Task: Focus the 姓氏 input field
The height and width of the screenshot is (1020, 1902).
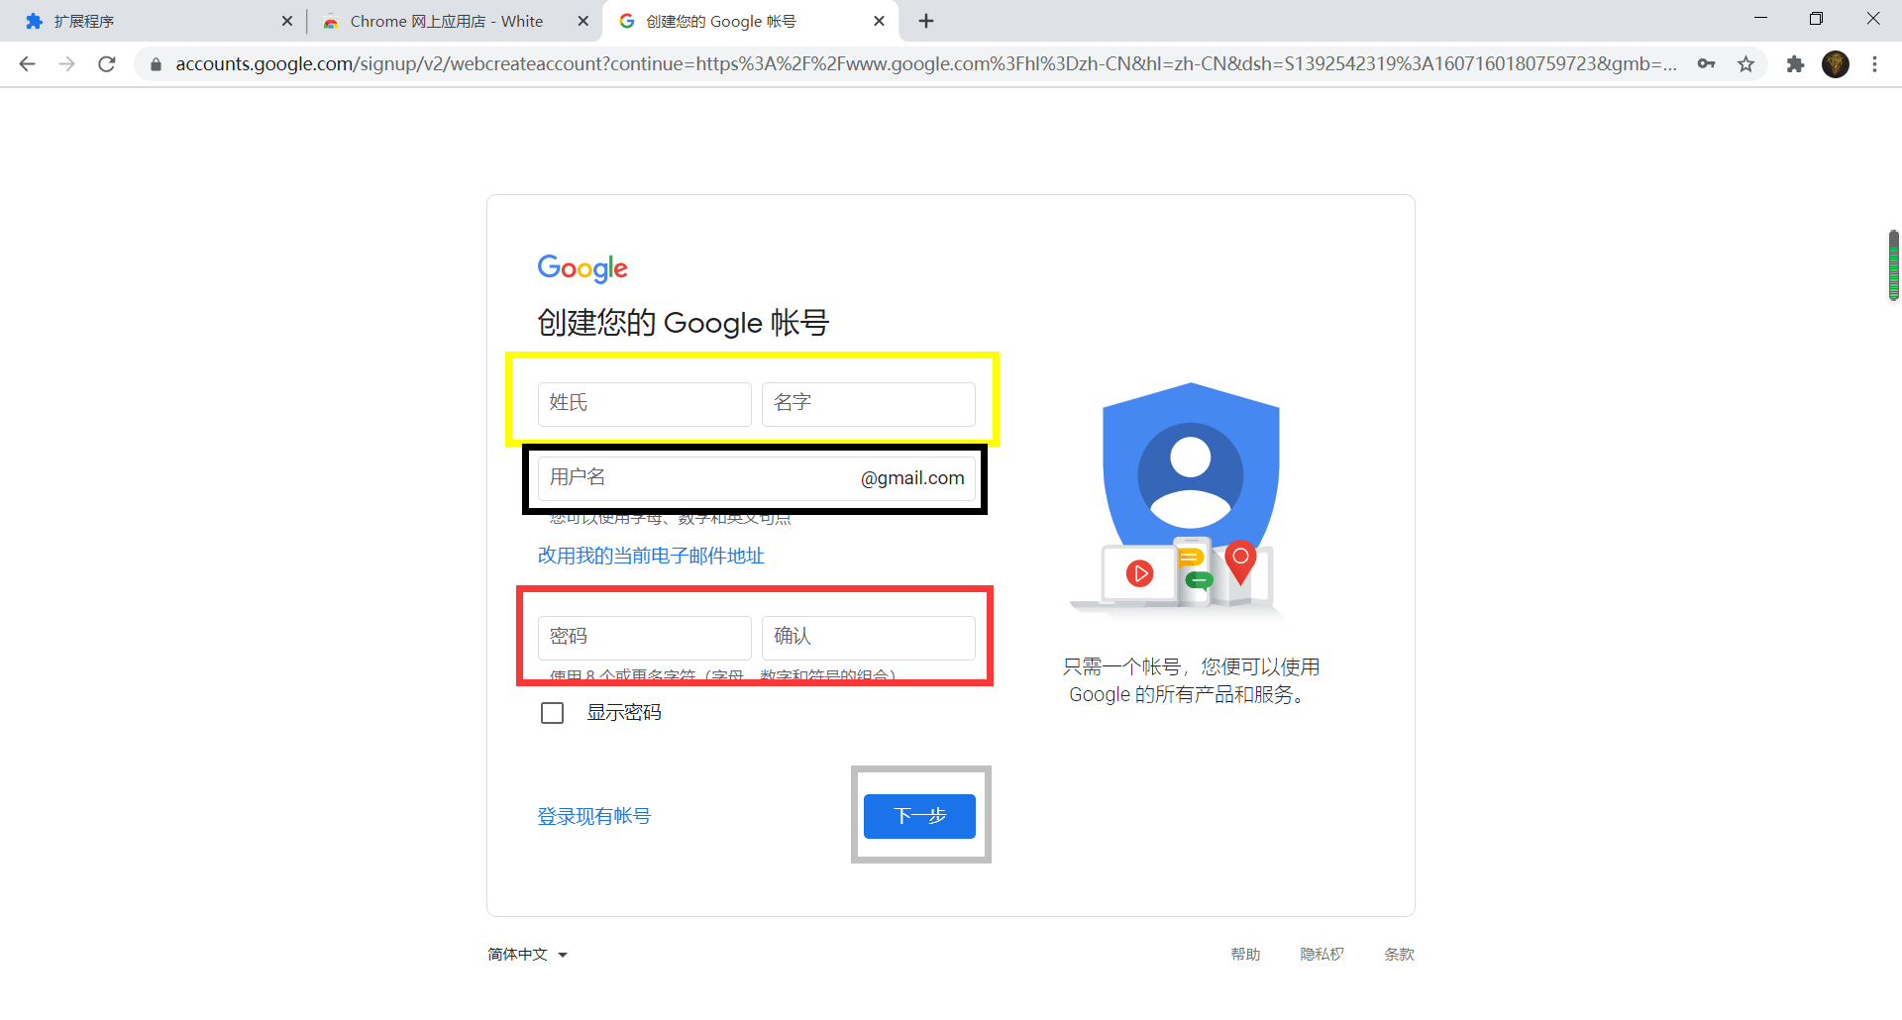Action: 645,404
